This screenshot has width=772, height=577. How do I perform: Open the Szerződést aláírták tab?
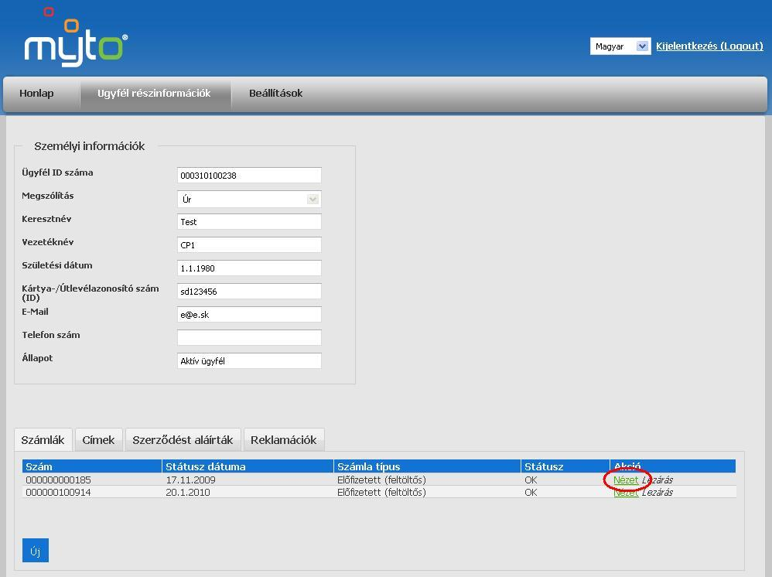coord(183,439)
